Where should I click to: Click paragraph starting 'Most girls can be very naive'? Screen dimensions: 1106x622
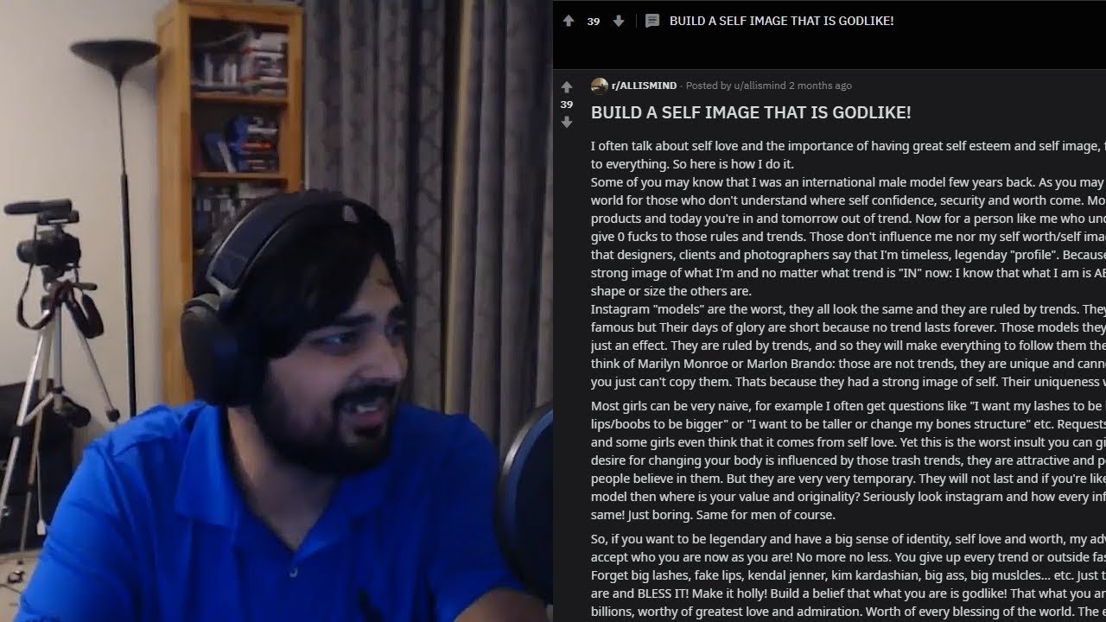[849, 460]
